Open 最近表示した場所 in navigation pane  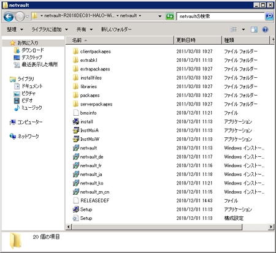[x=40, y=64]
